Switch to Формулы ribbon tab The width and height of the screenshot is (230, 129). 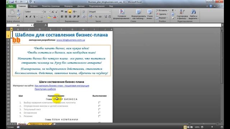pyautogui.click(x=68, y=6)
